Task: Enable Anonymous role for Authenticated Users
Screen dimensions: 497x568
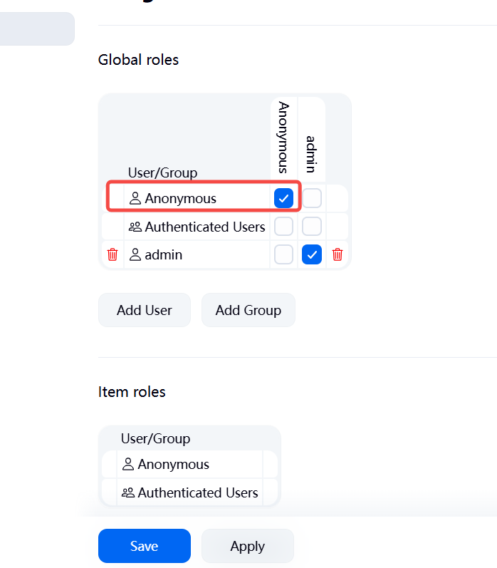Action: (x=284, y=227)
